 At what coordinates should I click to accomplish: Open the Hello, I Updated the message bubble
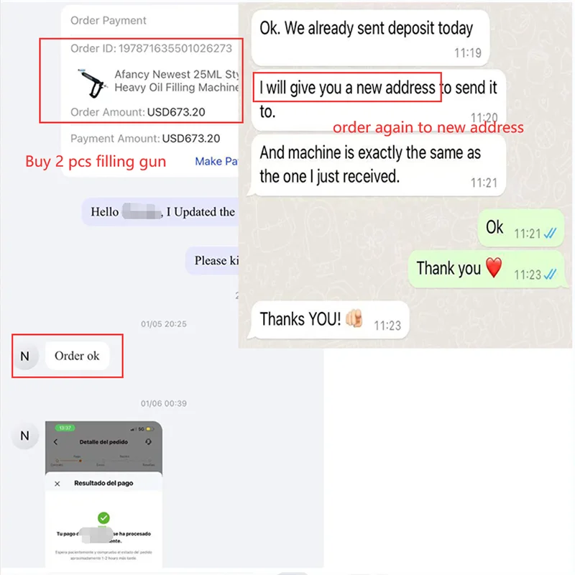tap(160, 212)
